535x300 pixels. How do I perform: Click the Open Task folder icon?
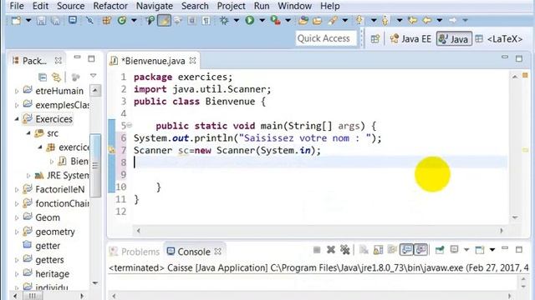318,21
